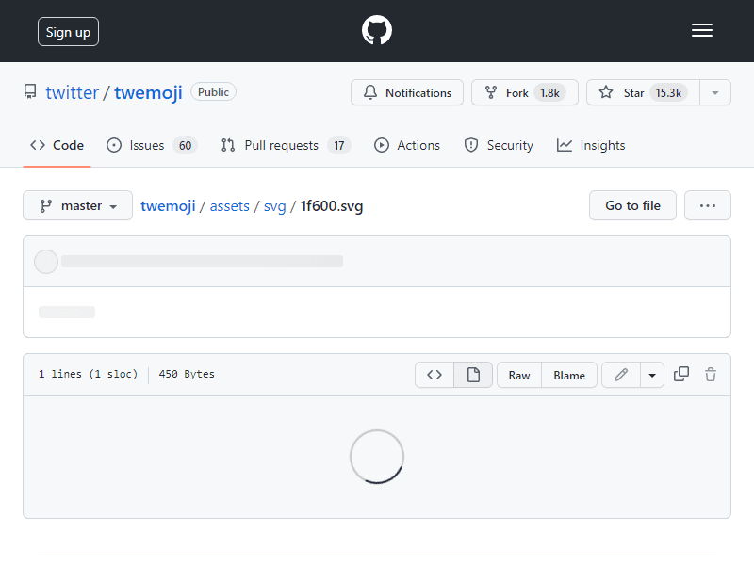Expand edit options dropdown arrow
754x565 pixels.
point(652,375)
